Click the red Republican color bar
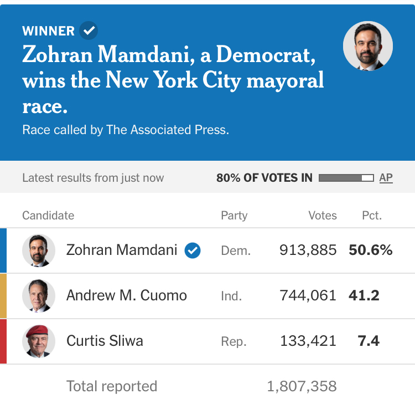The image size is (415, 409). [x=3, y=341]
